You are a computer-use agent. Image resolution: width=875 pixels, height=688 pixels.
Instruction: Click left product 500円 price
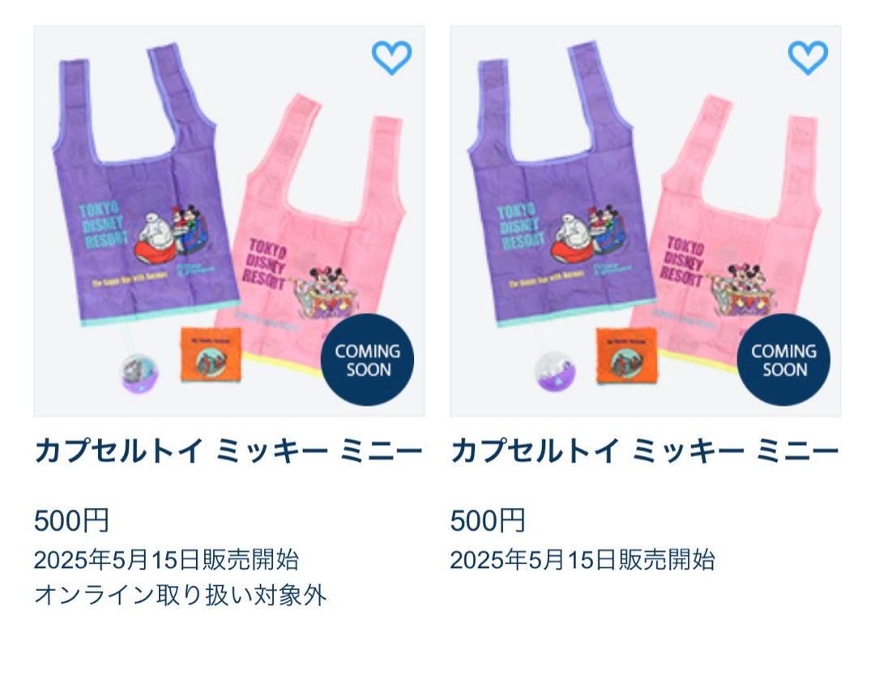[x=71, y=520]
